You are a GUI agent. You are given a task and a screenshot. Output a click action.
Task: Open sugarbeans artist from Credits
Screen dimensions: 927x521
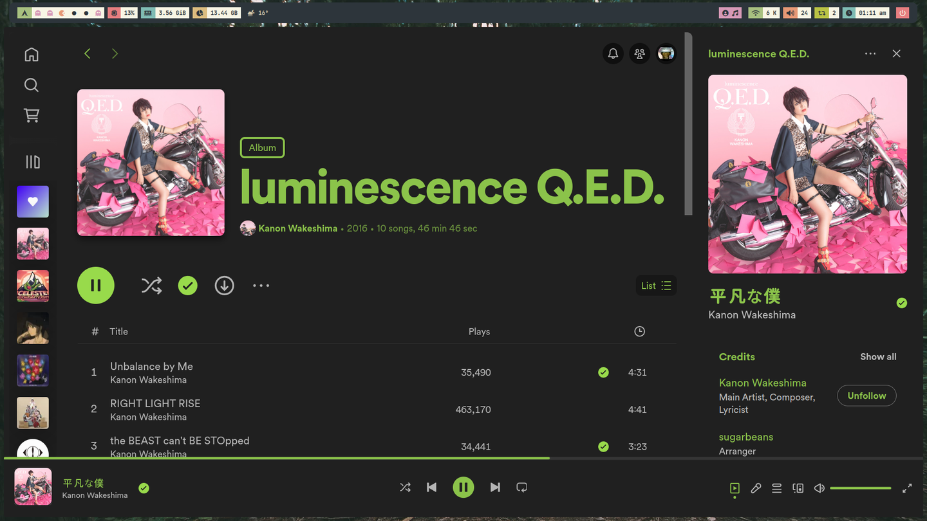coord(746,437)
